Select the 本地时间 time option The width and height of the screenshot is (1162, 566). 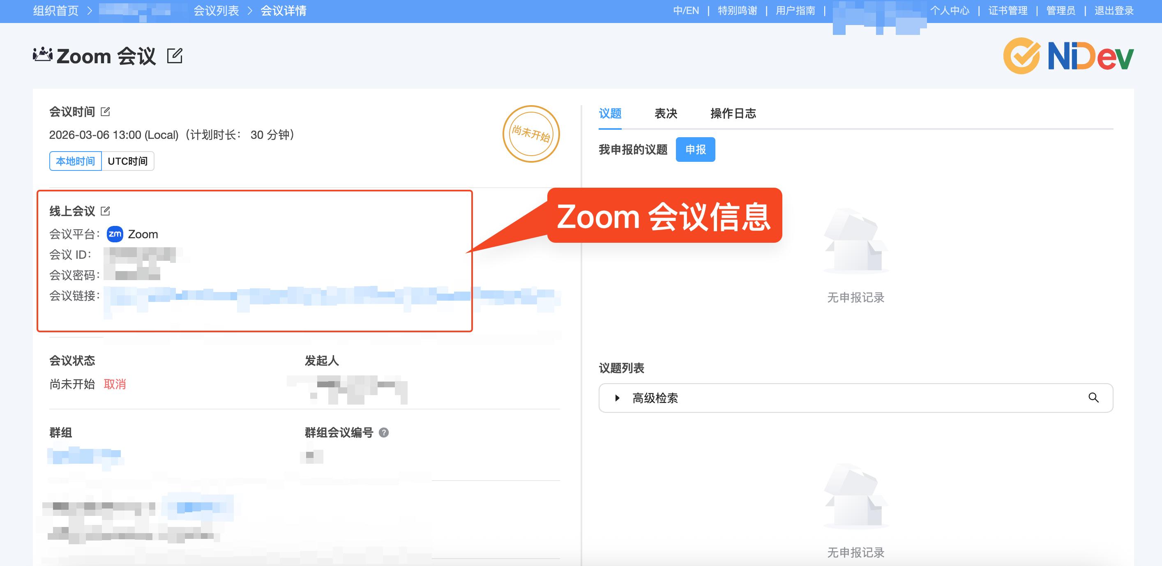coord(75,161)
